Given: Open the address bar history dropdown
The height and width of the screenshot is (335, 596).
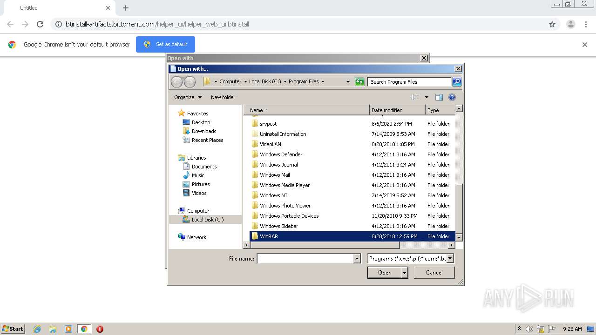Looking at the screenshot, I should 348,82.
